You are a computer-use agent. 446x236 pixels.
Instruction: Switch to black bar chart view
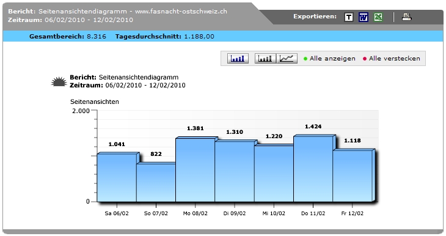tap(265, 58)
